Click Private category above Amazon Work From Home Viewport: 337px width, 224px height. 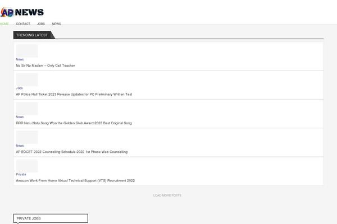click(x=21, y=174)
